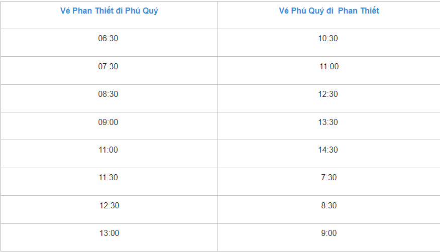The width and height of the screenshot is (440, 252).
Task: Select the 08:30 time in left column
Action: pos(108,94)
